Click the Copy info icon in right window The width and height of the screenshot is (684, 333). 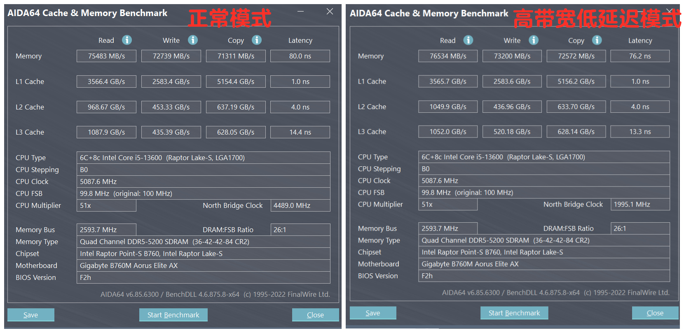(597, 40)
